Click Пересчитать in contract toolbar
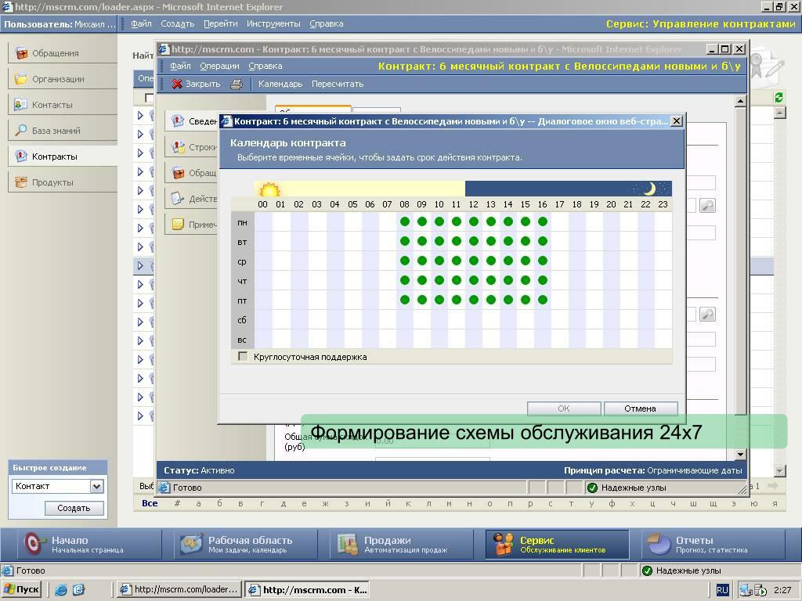The image size is (802, 601). coord(338,85)
